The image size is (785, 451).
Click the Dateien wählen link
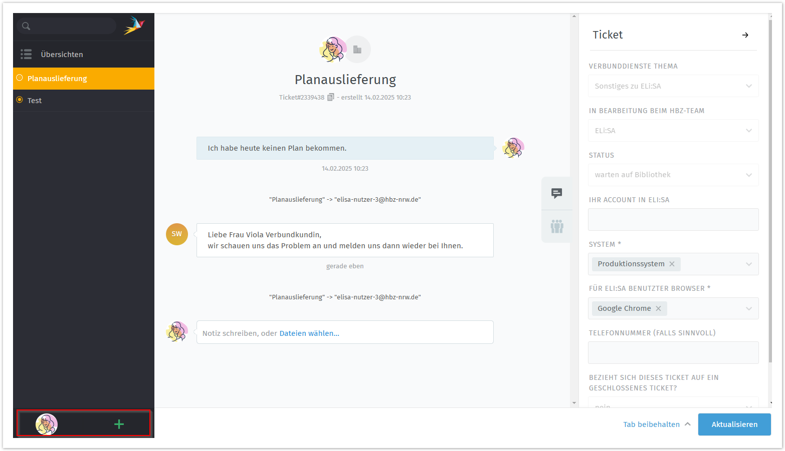pos(309,333)
